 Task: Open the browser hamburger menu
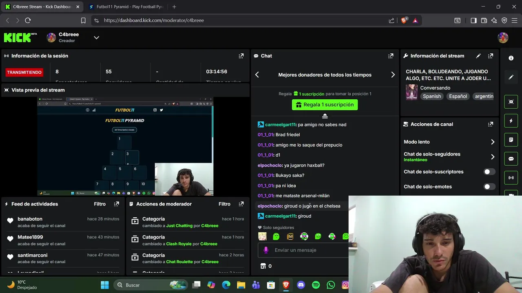pyautogui.click(x=515, y=20)
